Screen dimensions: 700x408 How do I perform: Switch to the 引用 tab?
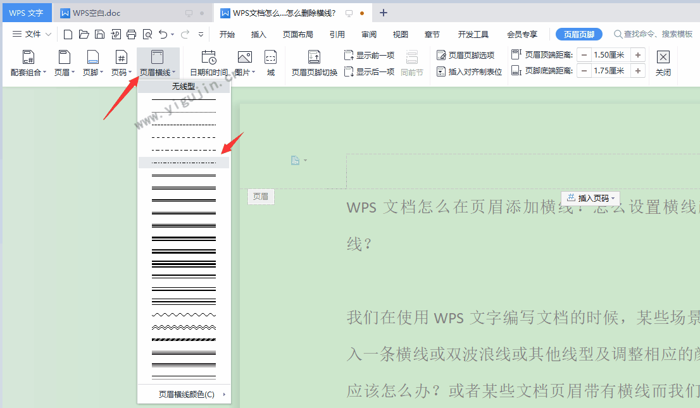click(x=337, y=34)
